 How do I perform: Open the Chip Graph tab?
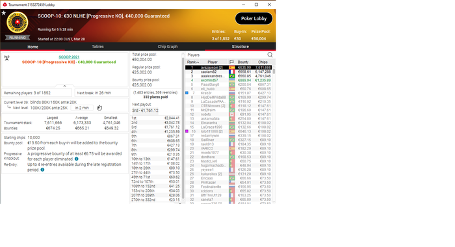tap(168, 46)
